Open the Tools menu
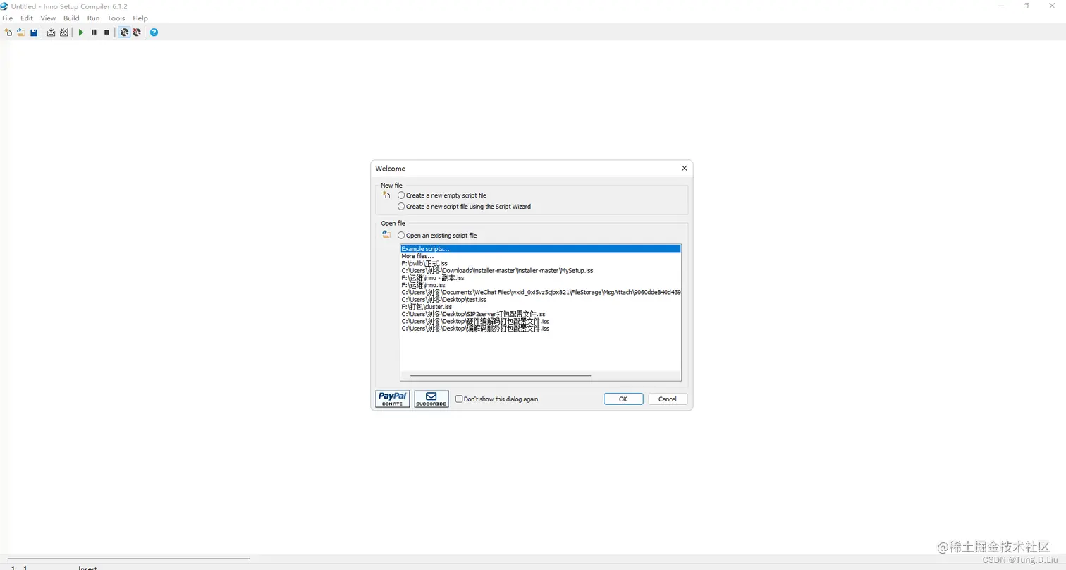The image size is (1066, 570). click(x=116, y=18)
